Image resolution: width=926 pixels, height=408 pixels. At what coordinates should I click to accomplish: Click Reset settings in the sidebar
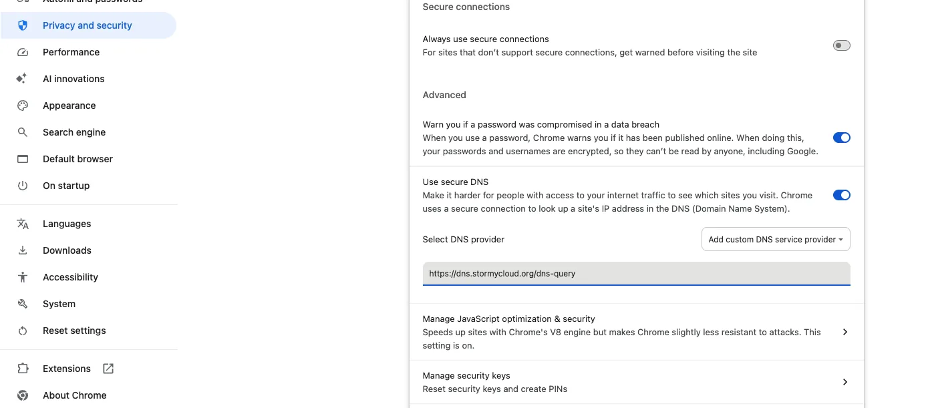click(x=73, y=330)
